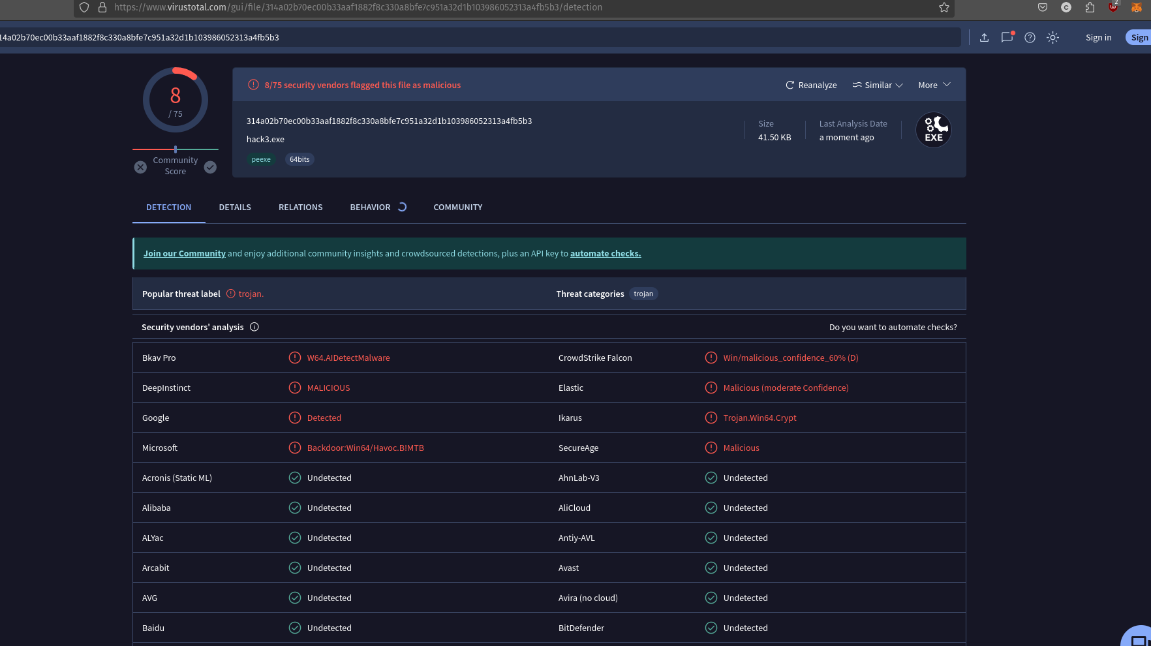Click the Malicious (moderate Confidence) result
Viewport: 1151px width, 646px height.
click(x=786, y=388)
